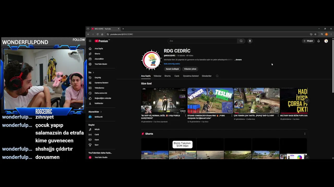The image size is (334, 187).
Task: Open options menu for ÇOK TEKNİK ÇOK TAKTİK video
Action: click(278, 116)
